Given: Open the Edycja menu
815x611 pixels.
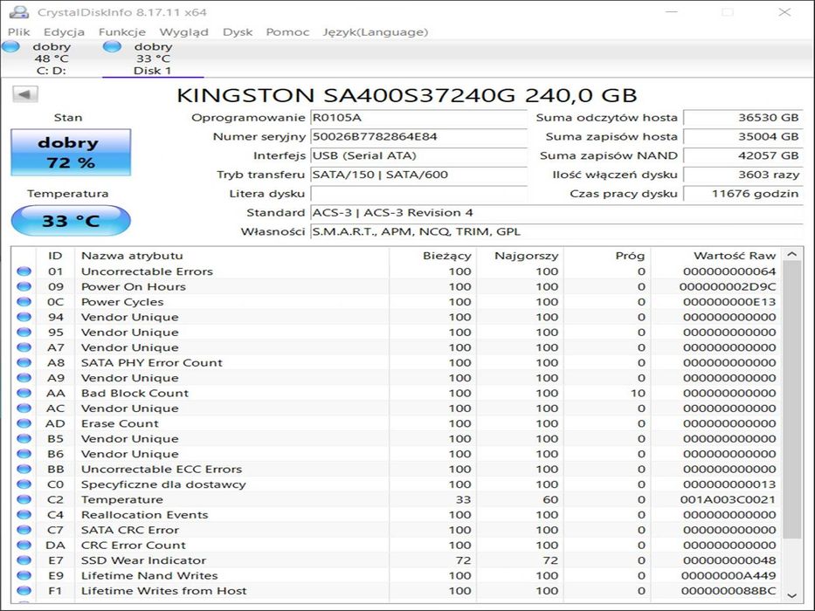Looking at the screenshot, I should (64, 32).
